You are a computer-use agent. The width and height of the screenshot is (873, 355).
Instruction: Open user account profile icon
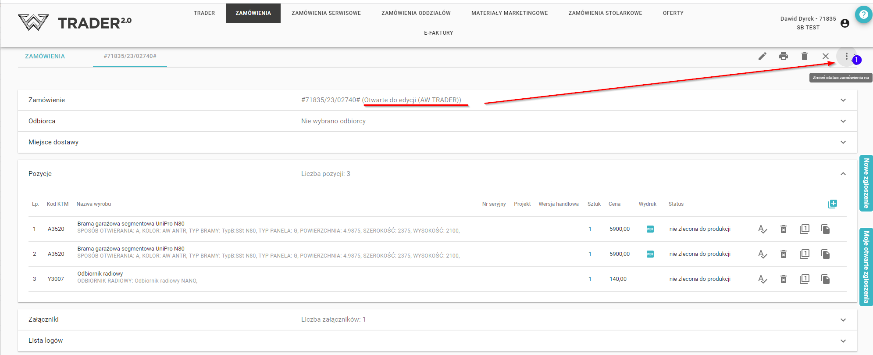tap(845, 23)
